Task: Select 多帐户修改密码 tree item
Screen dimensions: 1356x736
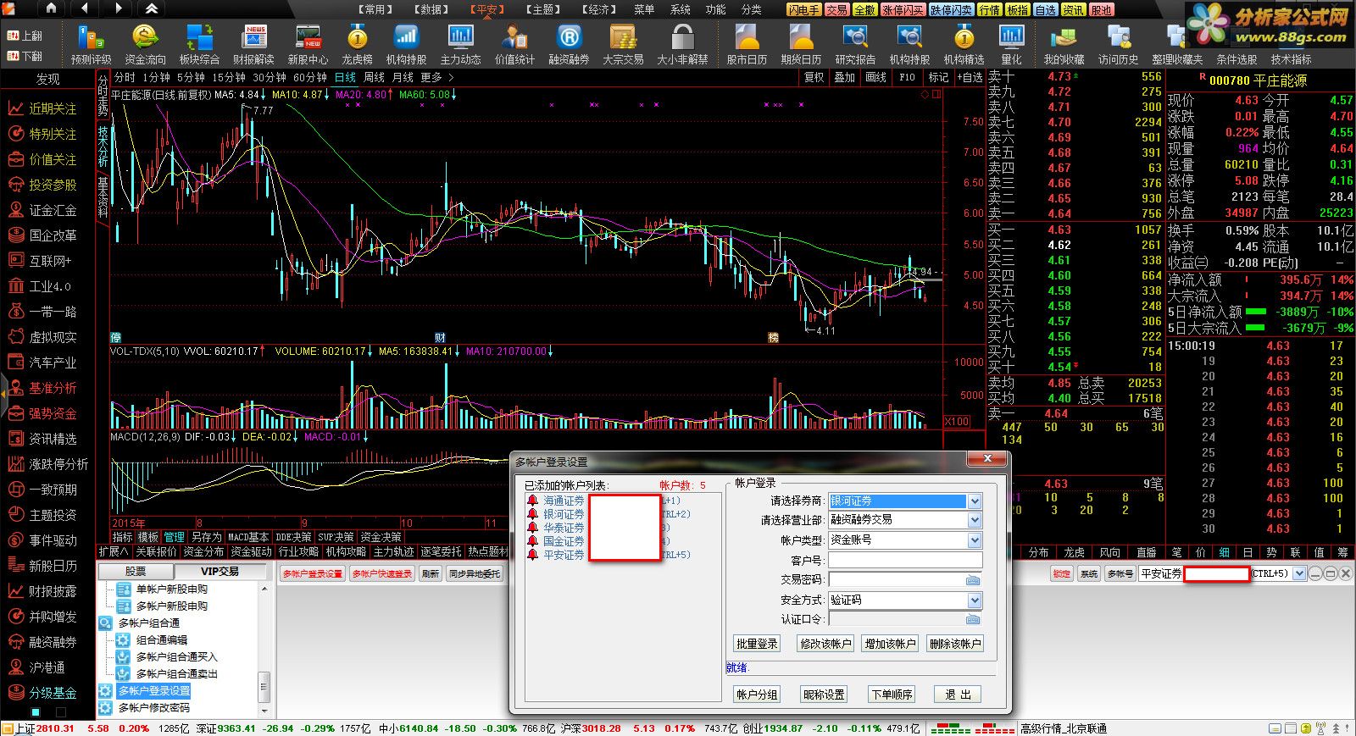Action: tap(154, 708)
